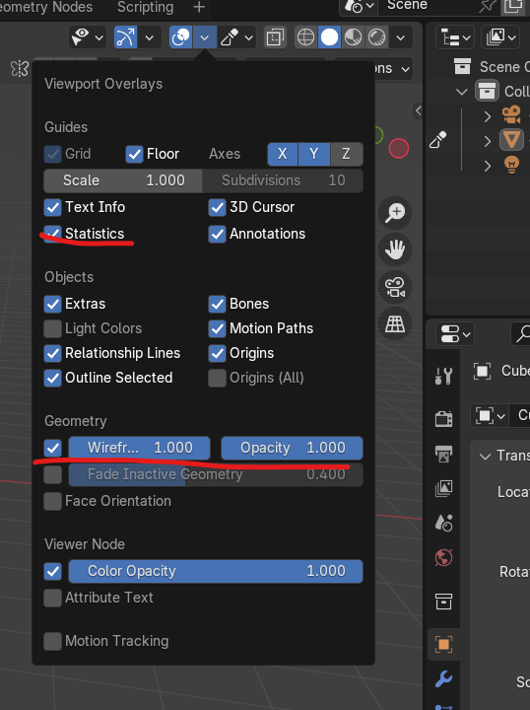
Task: Collapse the Collection tree in outliner
Action: 462,92
